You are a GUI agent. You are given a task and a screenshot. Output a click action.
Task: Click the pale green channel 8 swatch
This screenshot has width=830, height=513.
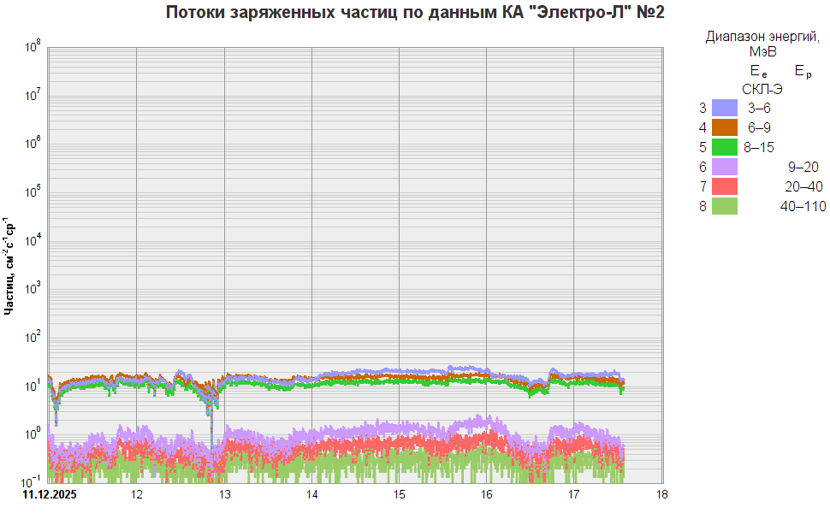pyautogui.click(x=724, y=206)
